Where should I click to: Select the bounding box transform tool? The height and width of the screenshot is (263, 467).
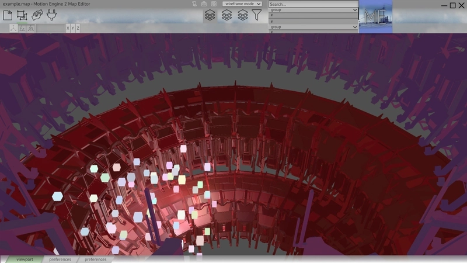point(22,15)
